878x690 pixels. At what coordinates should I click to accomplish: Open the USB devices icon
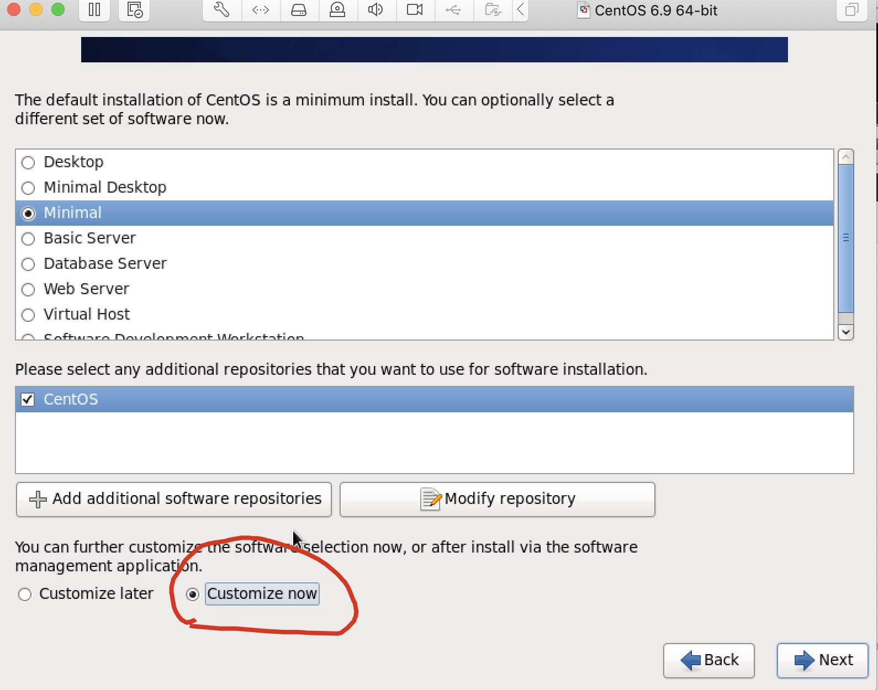pos(453,10)
